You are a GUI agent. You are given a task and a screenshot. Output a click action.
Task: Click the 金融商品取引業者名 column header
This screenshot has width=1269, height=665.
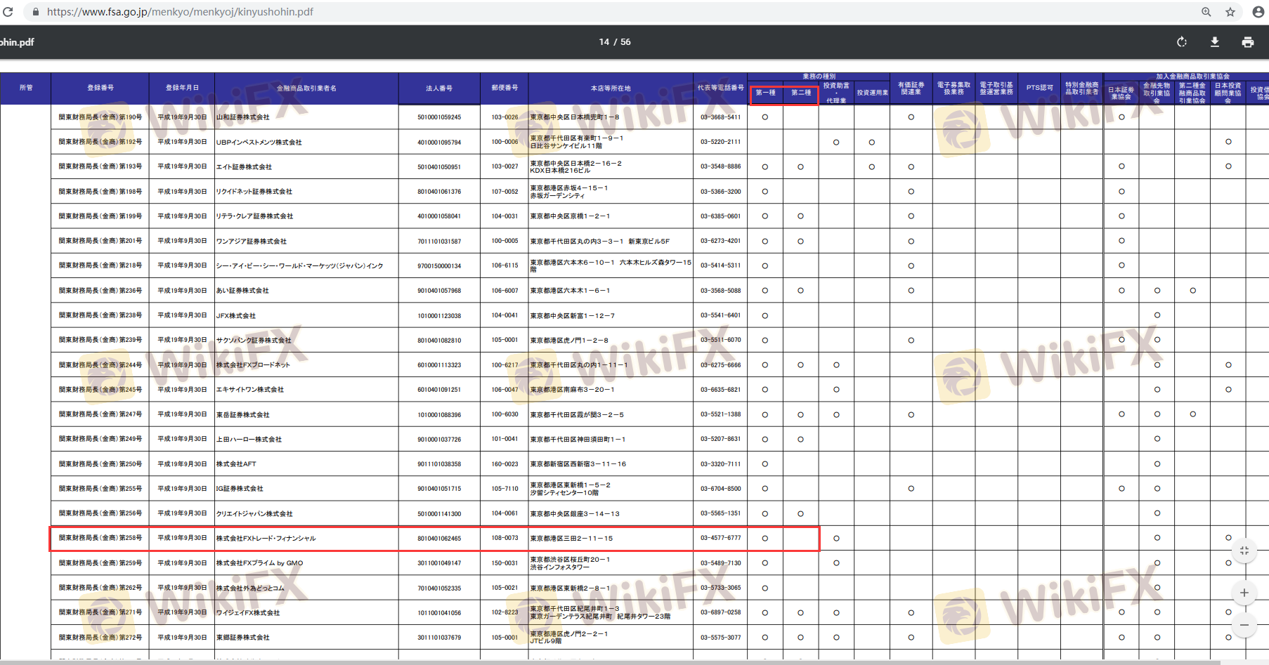tap(306, 88)
